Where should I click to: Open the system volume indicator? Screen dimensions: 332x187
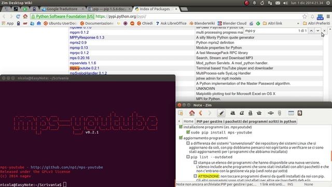click(x=285, y=3)
